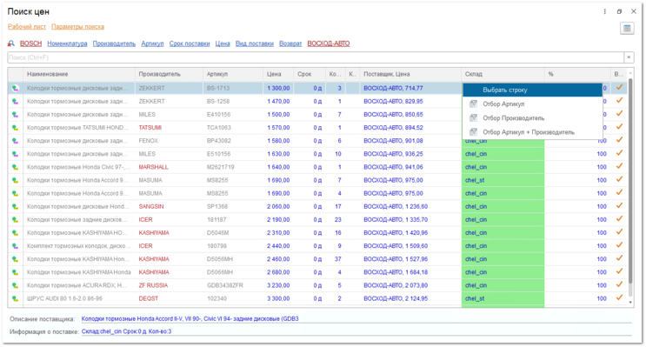Click the ВОСХОД-АВТО filter link

coord(329,43)
